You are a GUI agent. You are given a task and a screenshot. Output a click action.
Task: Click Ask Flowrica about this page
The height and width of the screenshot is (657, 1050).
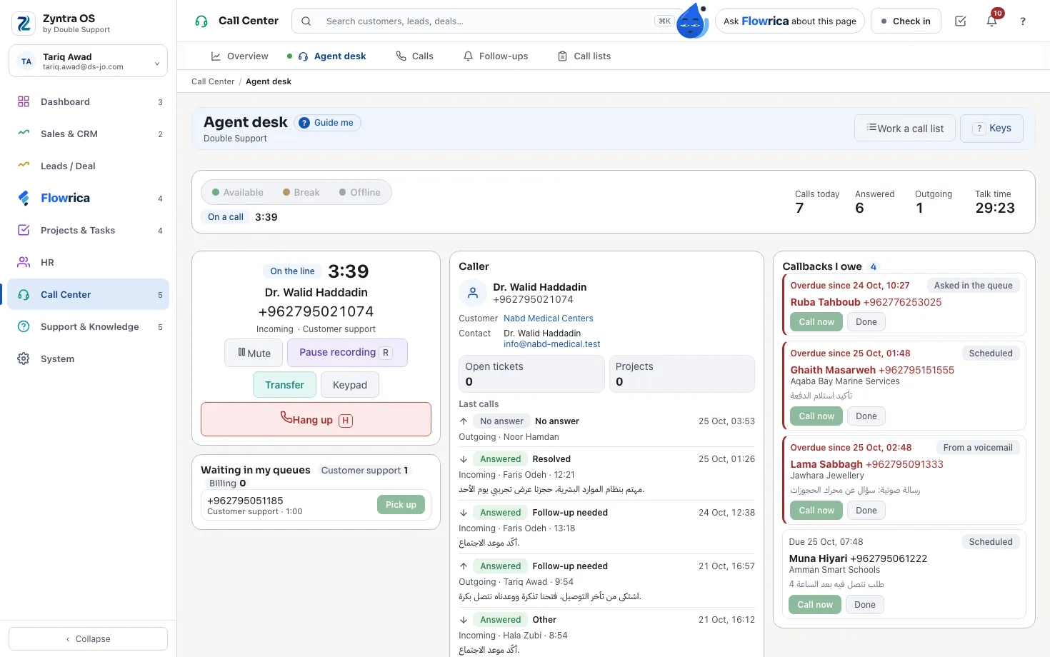[789, 21]
